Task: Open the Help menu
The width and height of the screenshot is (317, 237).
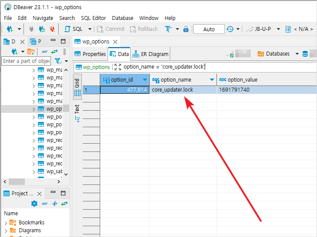Action: coord(170,18)
